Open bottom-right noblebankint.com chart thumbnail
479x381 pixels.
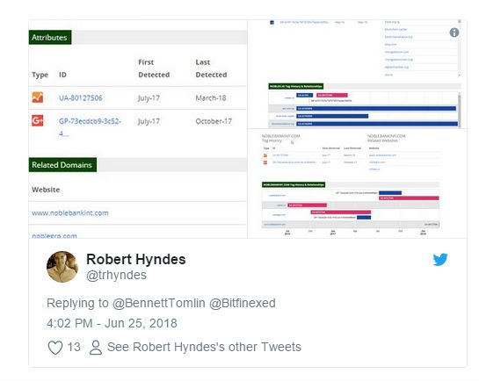tap(357, 183)
